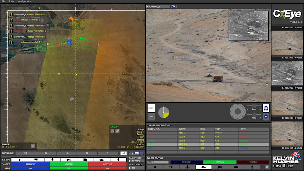Click the tank filter icon

(102, 160)
